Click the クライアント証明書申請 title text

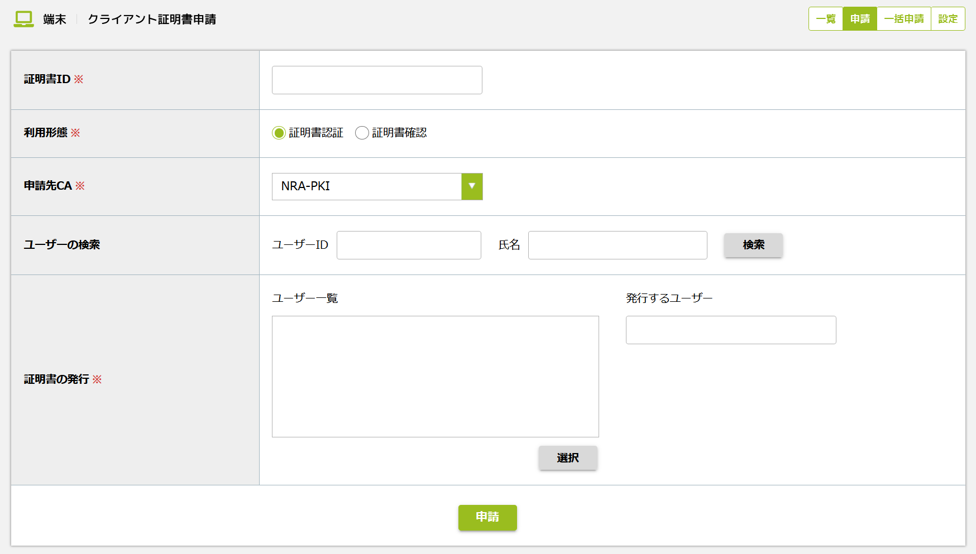[152, 20]
